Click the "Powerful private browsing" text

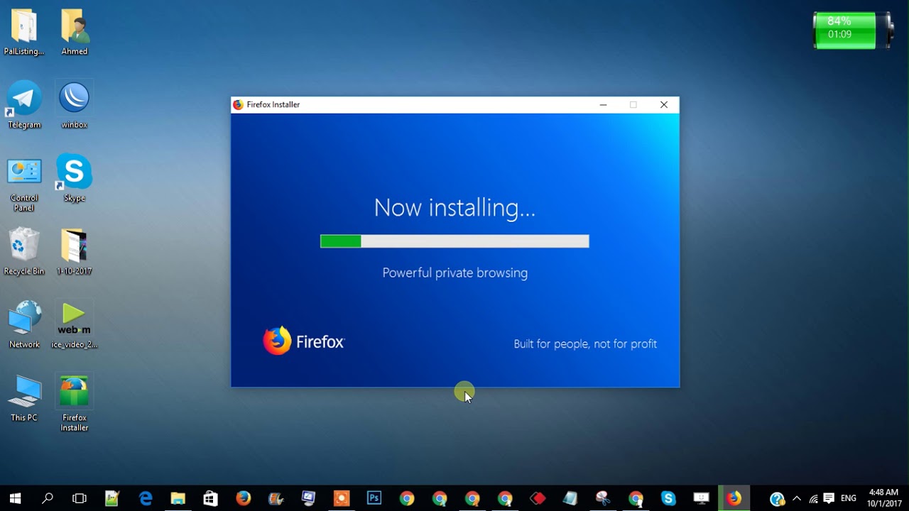click(x=455, y=273)
